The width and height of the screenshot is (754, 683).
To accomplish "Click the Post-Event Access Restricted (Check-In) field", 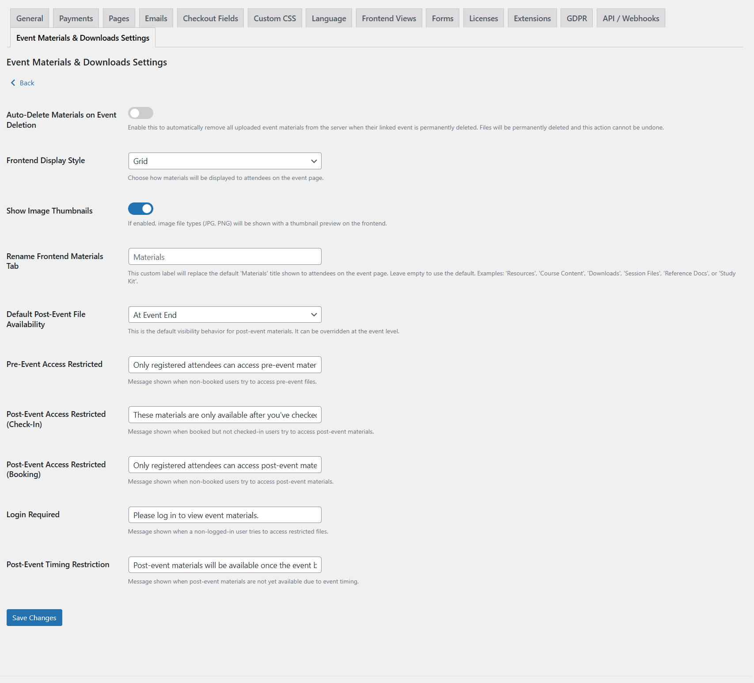I will (x=225, y=415).
